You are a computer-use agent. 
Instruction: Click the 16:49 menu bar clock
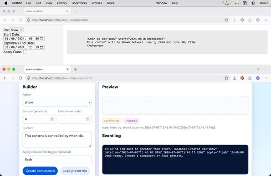point(263,3)
